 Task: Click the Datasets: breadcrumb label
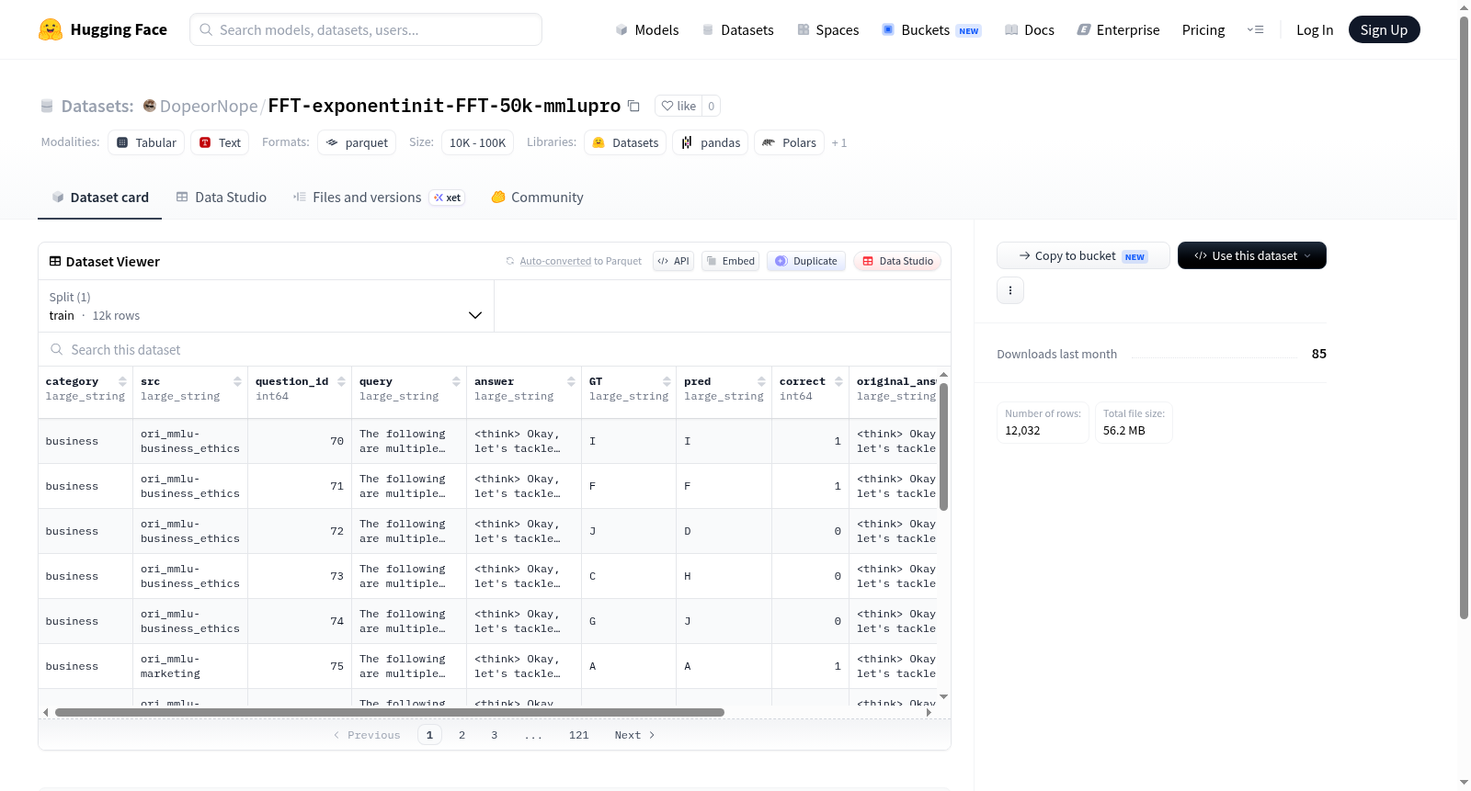click(97, 106)
